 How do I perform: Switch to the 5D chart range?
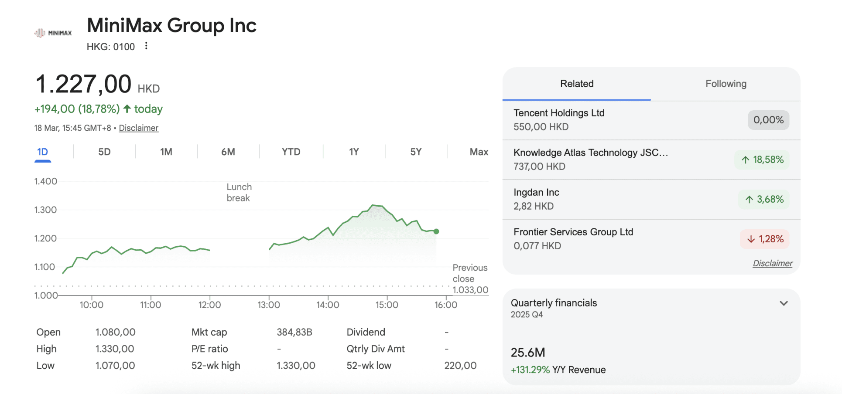(x=104, y=152)
